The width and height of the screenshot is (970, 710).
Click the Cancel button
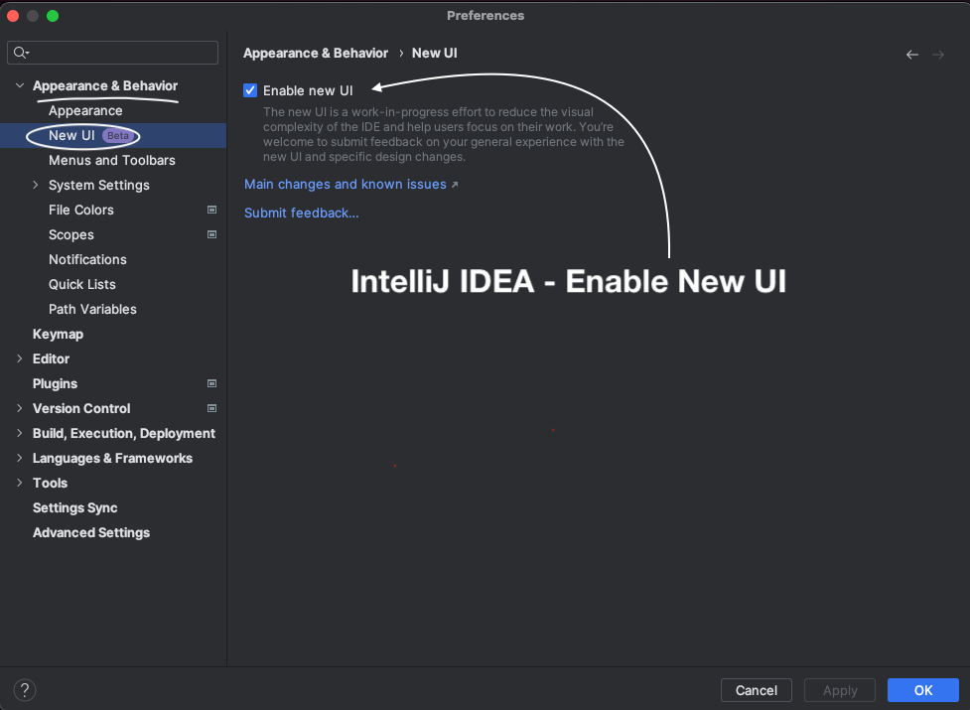point(756,690)
